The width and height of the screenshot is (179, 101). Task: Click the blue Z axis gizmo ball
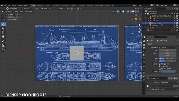(x=136, y=15)
